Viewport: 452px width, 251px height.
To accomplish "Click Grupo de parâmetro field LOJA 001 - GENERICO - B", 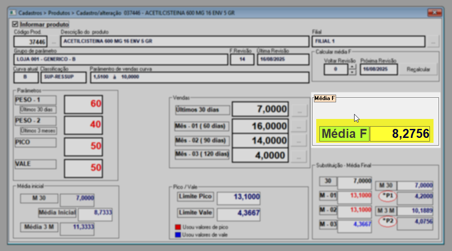I will point(120,59).
